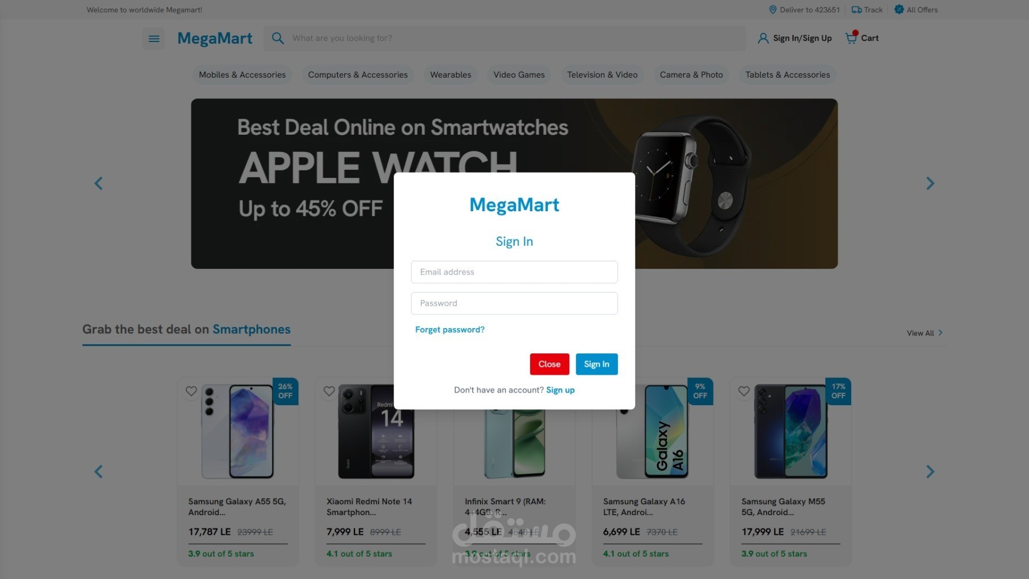Favorite the Samsung Galaxy M55 heart icon

[x=744, y=391]
